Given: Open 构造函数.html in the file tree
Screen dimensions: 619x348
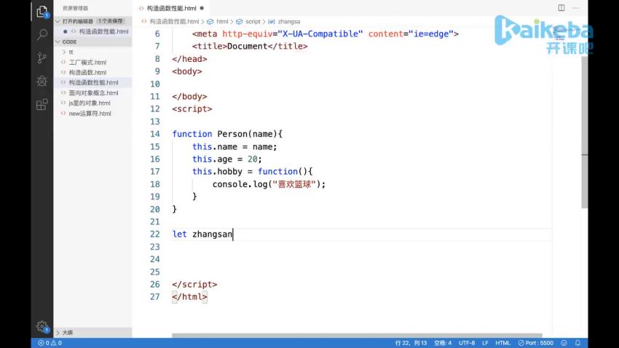Looking at the screenshot, I should click(x=87, y=72).
